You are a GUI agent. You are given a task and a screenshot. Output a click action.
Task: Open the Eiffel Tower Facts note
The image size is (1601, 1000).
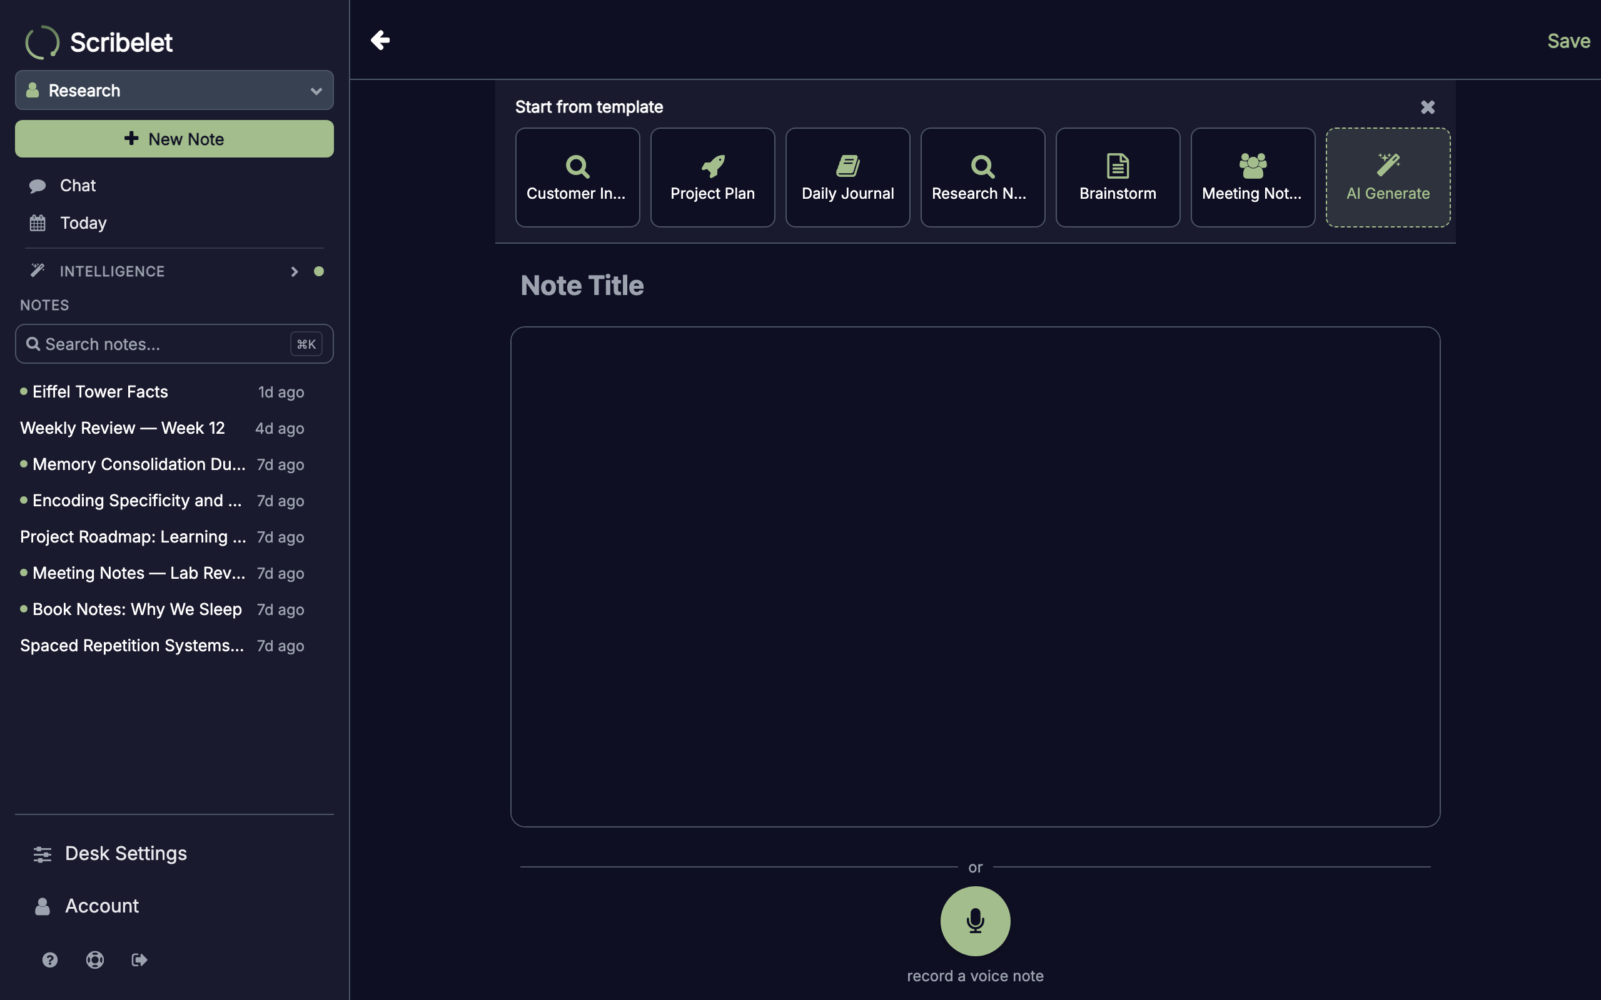[x=162, y=392]
